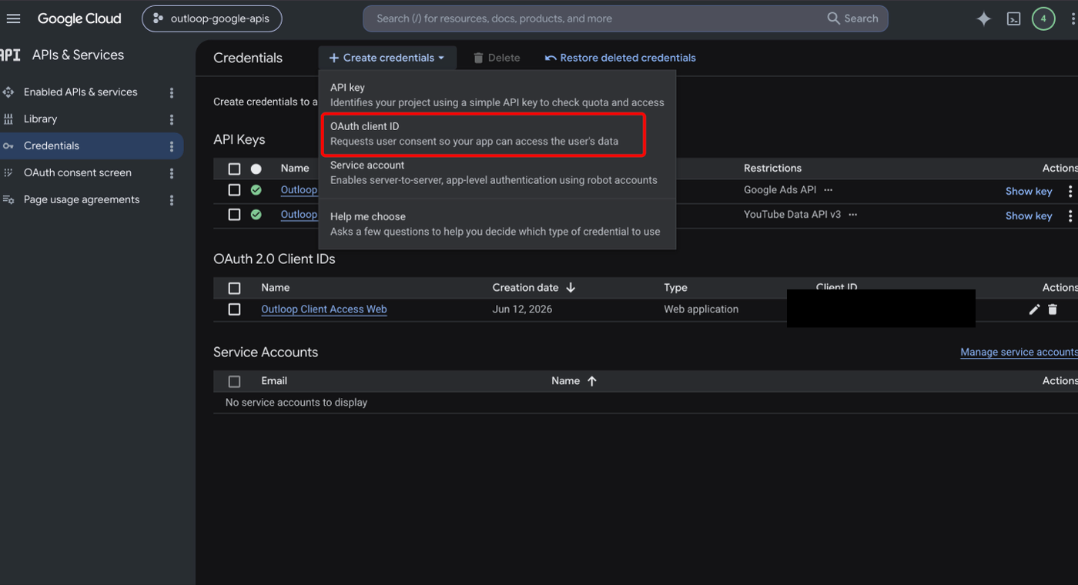The image size is (1078, 585).
Task: Click the green status check on YouTube row
Action: point(256,215)
